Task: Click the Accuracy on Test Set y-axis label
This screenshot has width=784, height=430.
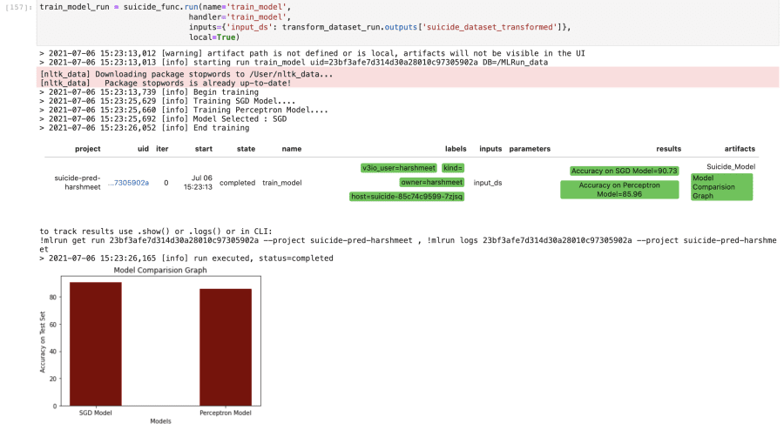Action: click(x=43, y=342)
